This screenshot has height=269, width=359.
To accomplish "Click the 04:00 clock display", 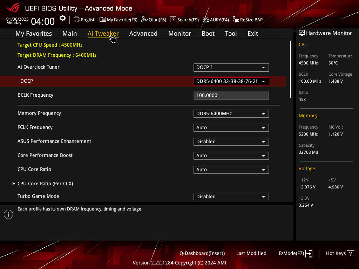I will (x=43, y=21).
